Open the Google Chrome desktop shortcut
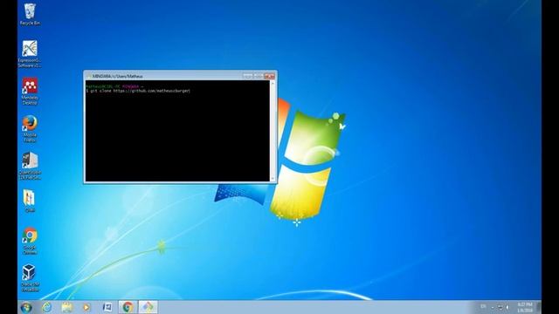 (30, 241)
